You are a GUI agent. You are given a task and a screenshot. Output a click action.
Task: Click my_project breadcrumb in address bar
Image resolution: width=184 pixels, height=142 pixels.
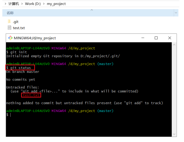click(56, 4)
